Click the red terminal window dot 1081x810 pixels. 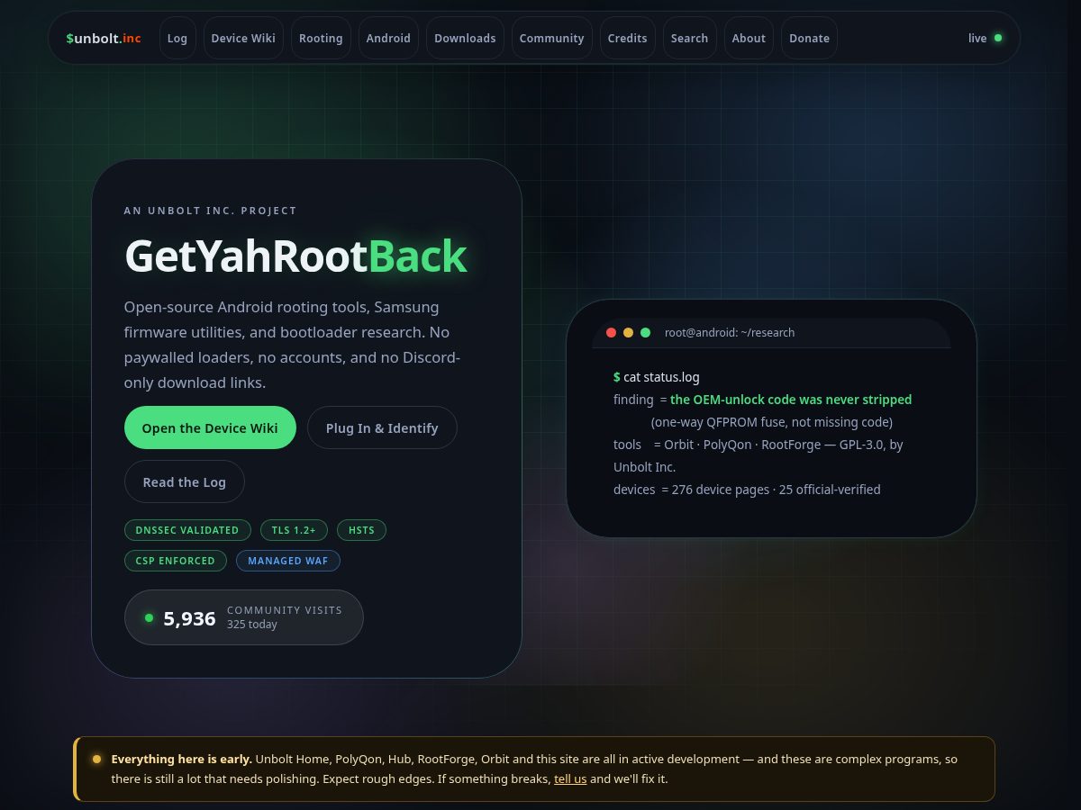pyautogui.click(x=611, y=332)
